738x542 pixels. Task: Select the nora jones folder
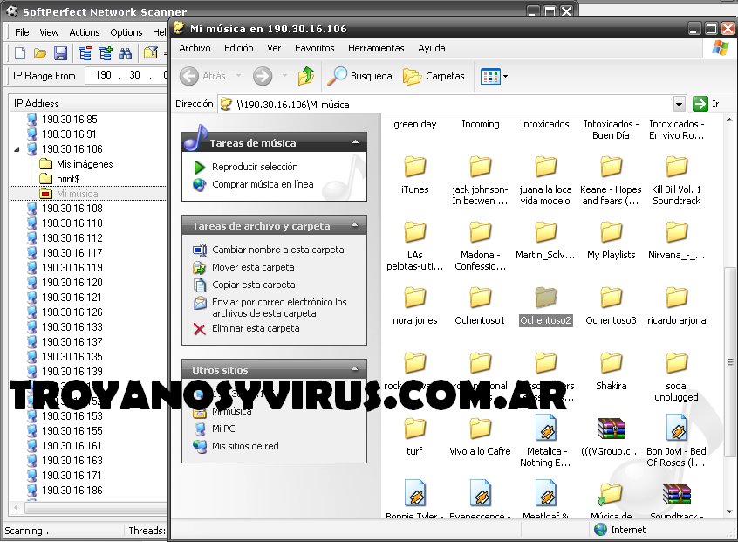(x=414, y=298)
